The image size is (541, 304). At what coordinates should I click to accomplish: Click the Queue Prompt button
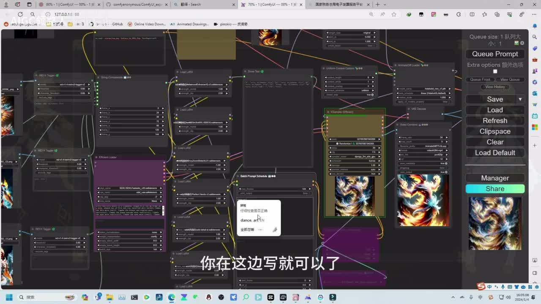tap(495, 54)
